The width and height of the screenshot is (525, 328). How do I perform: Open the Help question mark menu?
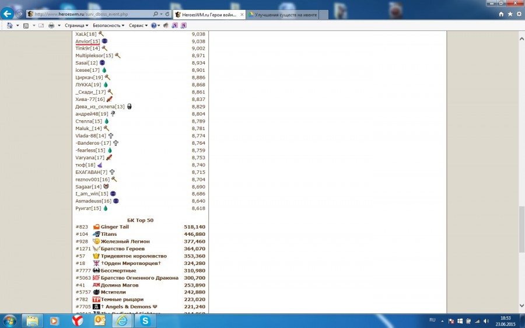[x=155, y=26]
